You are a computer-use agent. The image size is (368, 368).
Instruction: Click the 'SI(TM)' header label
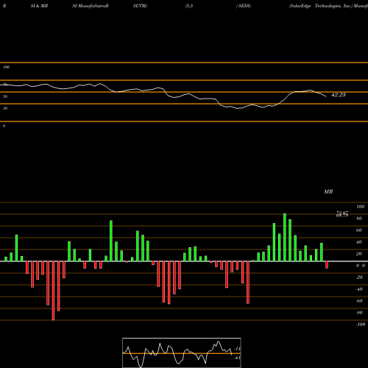coord(140,6)
